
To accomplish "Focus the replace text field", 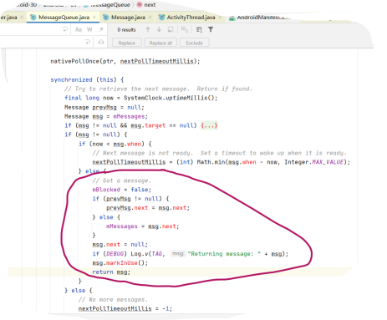I will pos(42,42).
